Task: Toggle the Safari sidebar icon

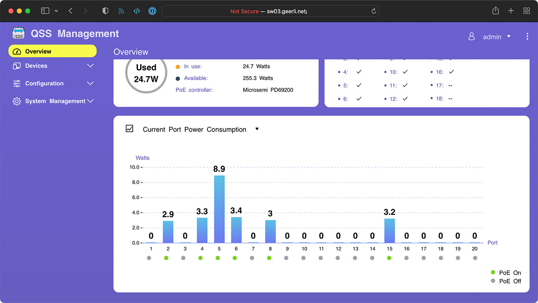Action: (x=45, y=11)
